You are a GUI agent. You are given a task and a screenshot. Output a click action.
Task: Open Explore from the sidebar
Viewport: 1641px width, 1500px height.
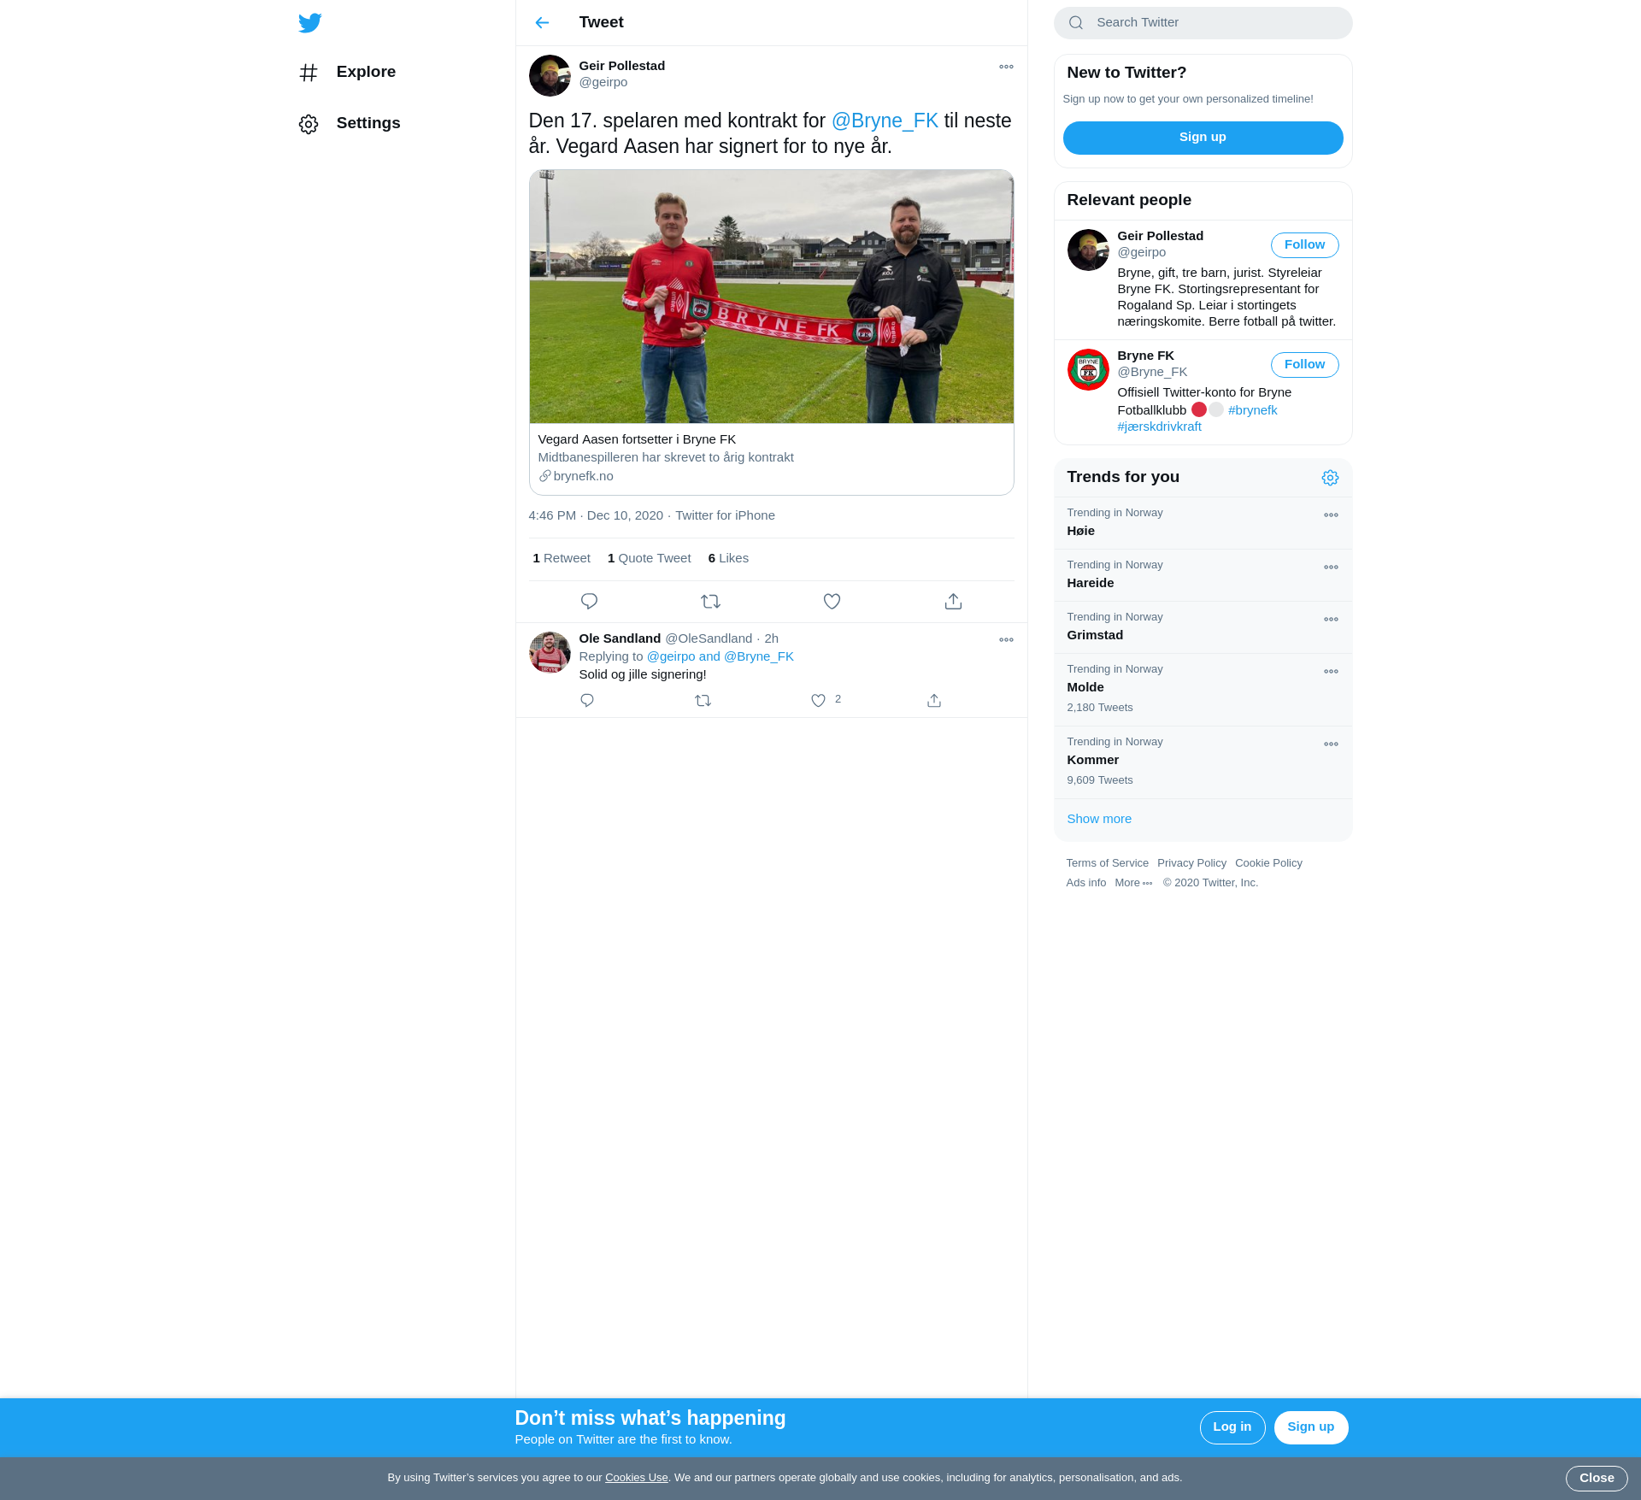pos(347,72)
